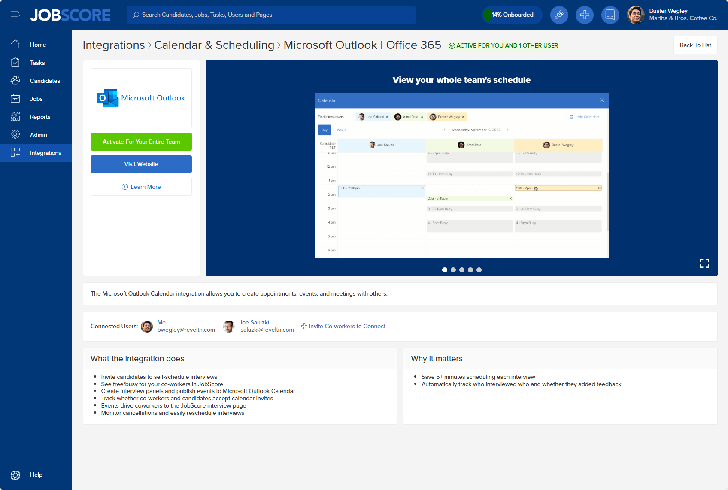The height and width of the screenshot is (490, 728).
Task: Open the Integrations grid icon in the sidebar
Action: 15,153
